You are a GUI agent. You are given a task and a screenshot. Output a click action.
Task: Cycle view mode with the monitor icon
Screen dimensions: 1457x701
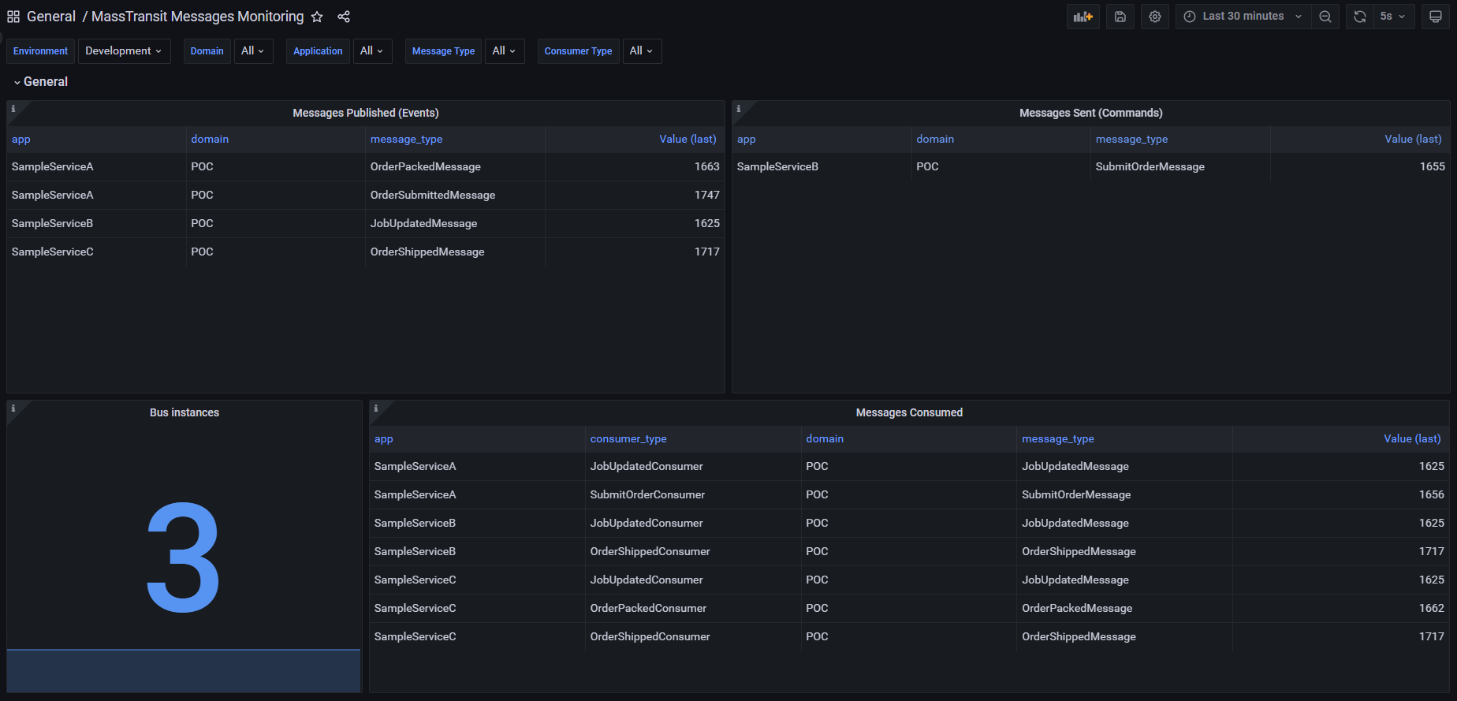[x=1436, y=17]
